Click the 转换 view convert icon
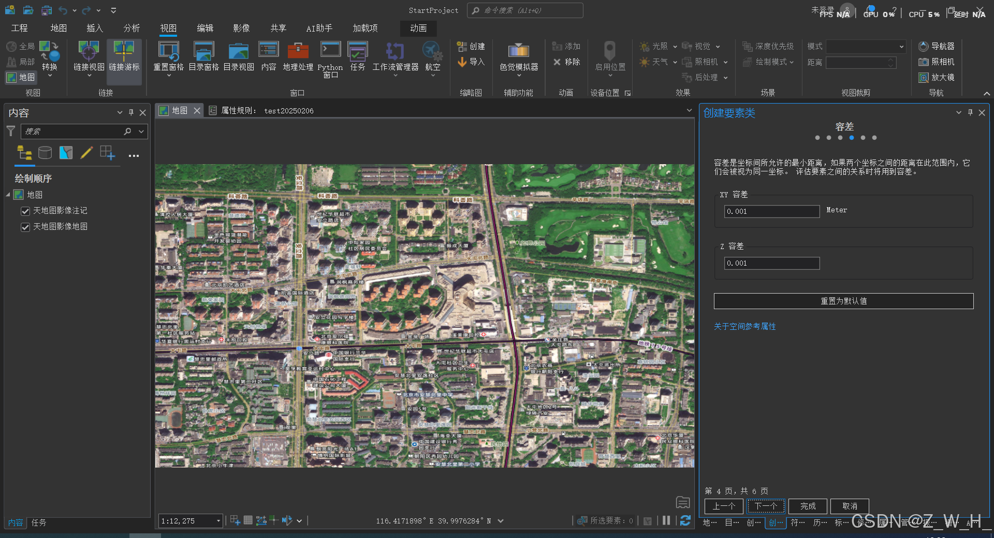 point(50,51)
